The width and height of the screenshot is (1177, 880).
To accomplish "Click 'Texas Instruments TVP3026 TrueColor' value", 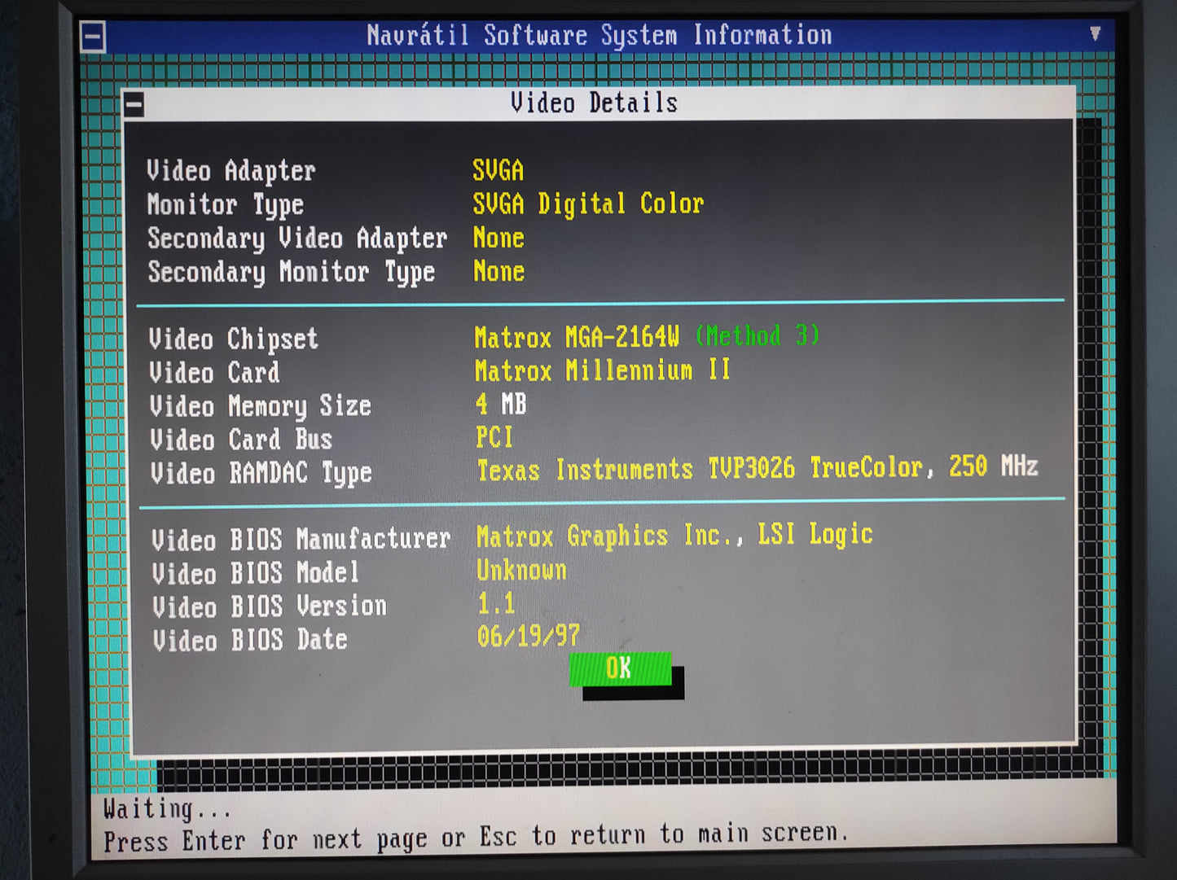I will (700, 469).
